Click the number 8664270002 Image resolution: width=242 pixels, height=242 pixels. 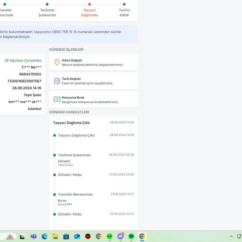coord(30,74)
